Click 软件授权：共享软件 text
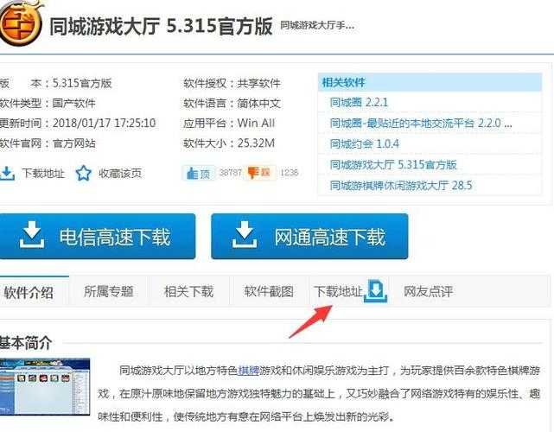The image size is (554, 432). (232, 83)
